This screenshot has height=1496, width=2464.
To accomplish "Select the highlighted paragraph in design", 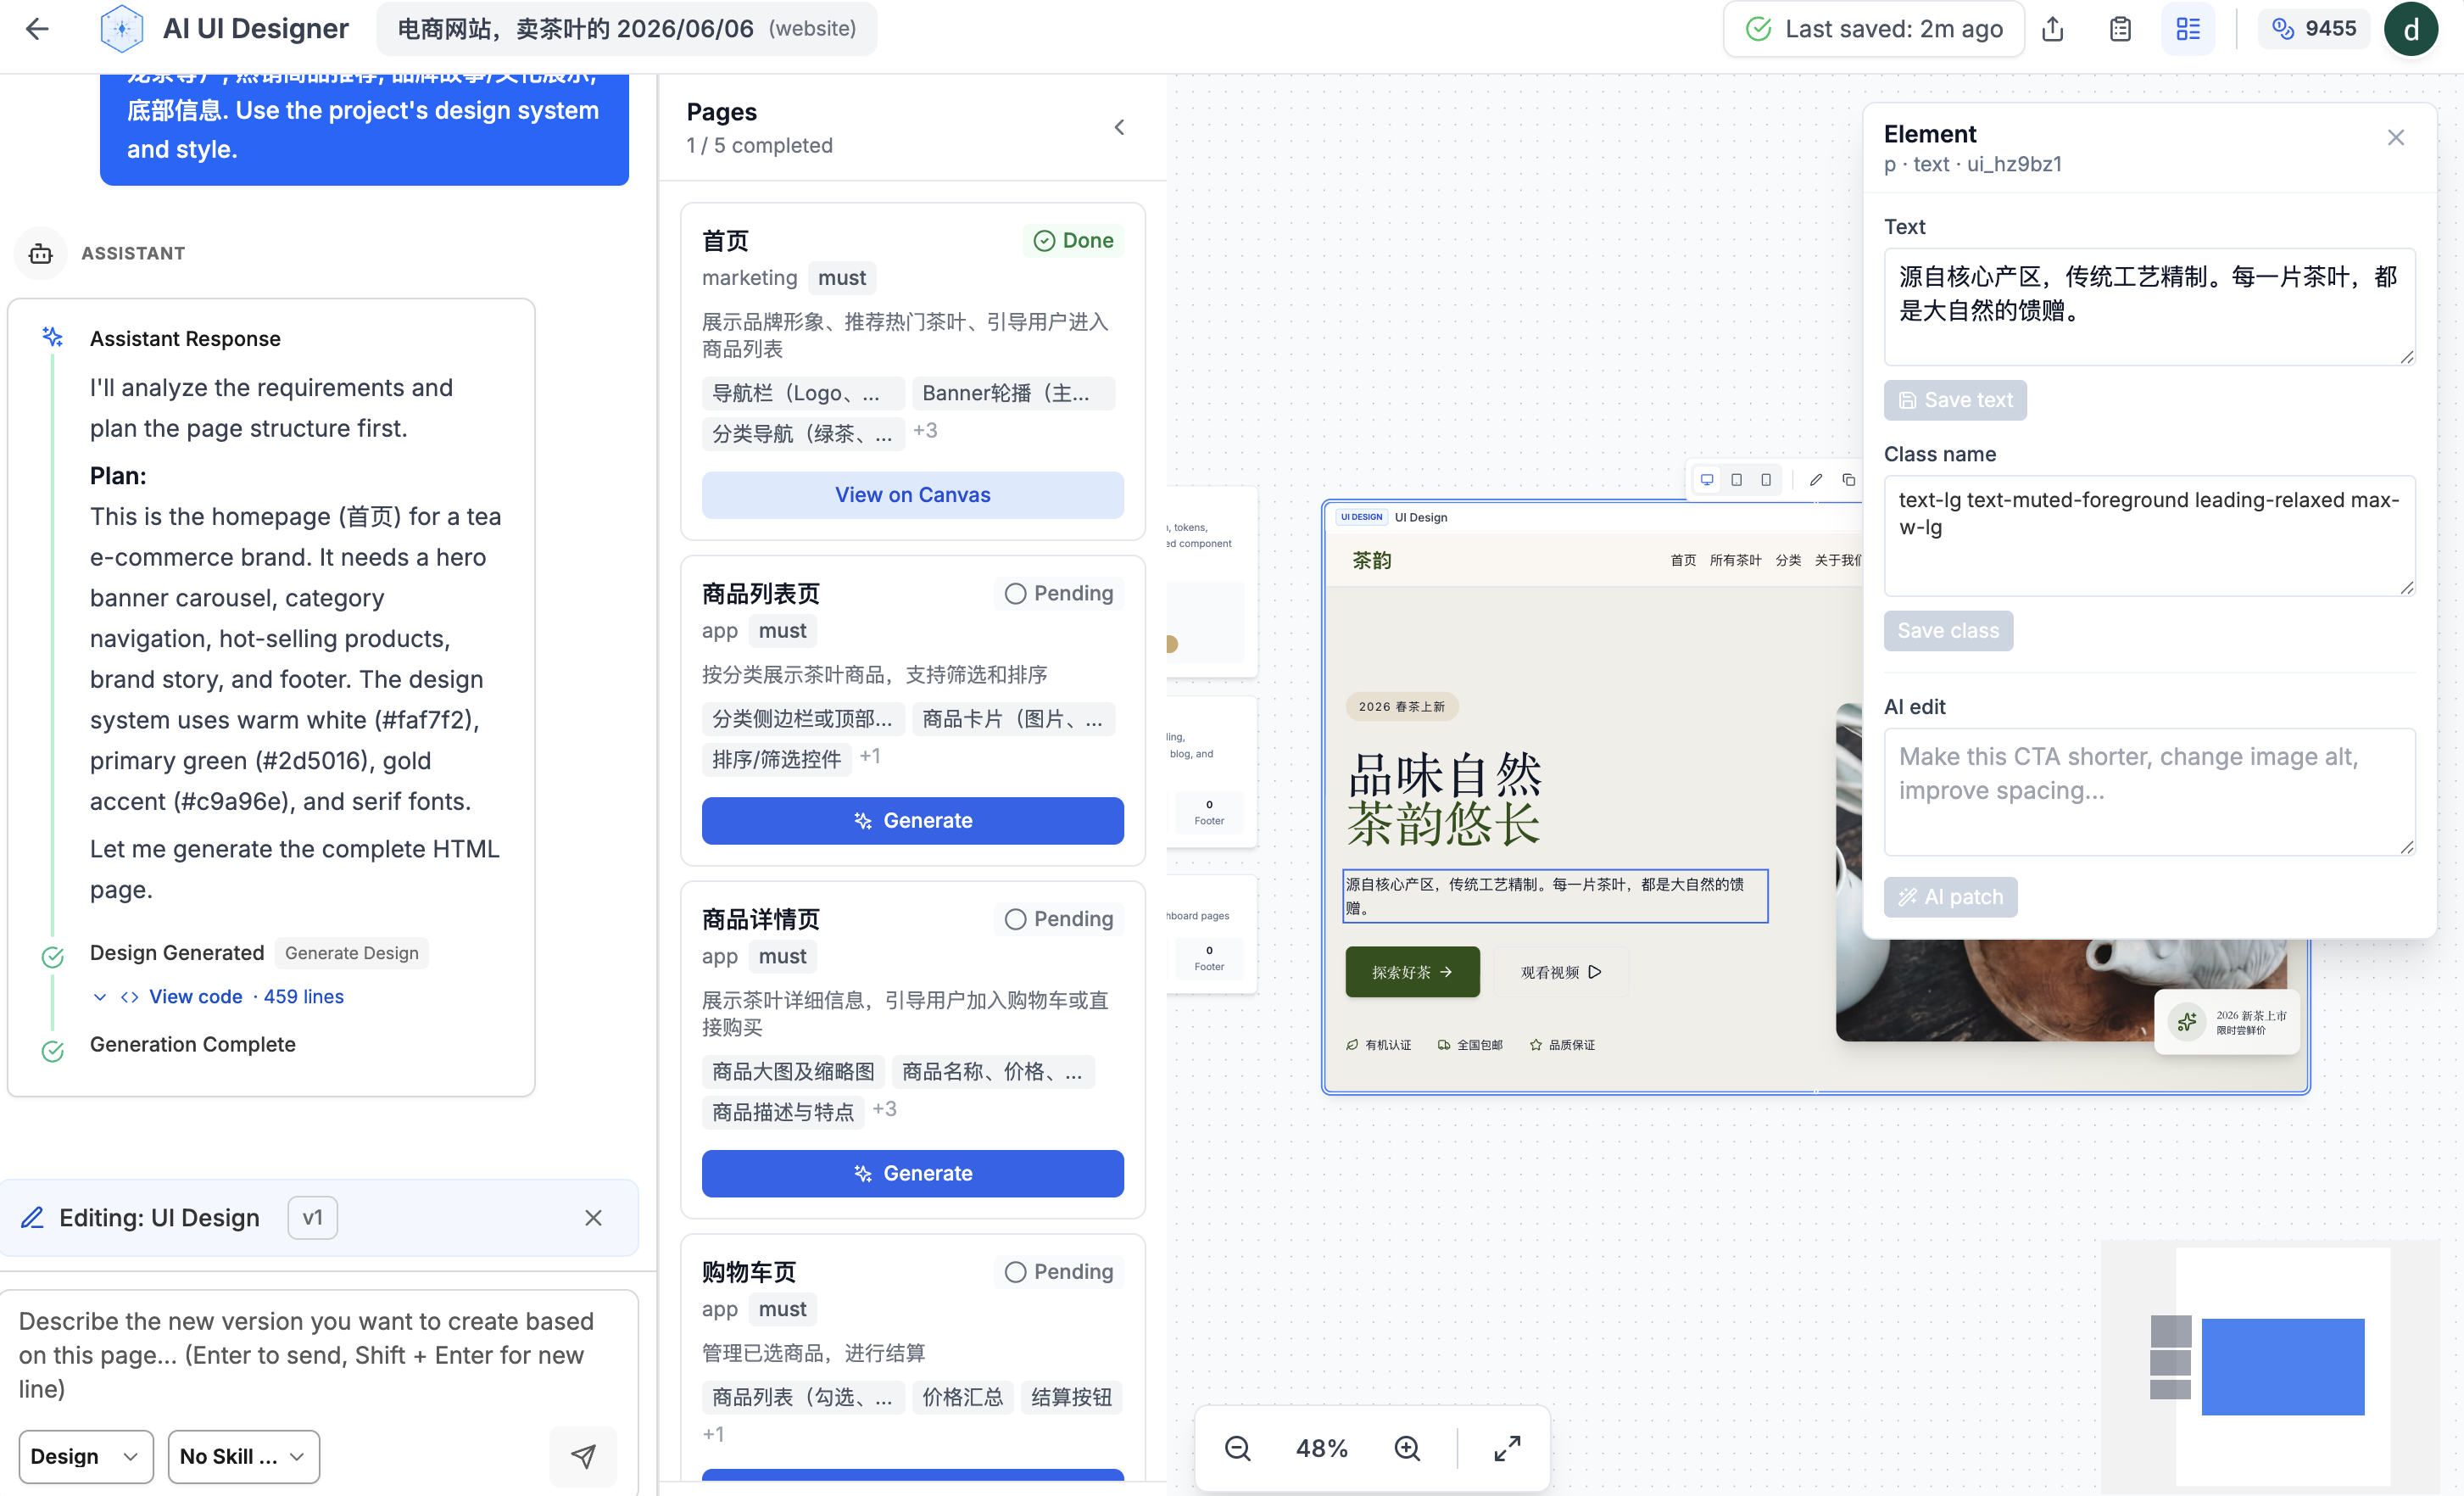I will pyautogui.click(x=1555, y=896).
